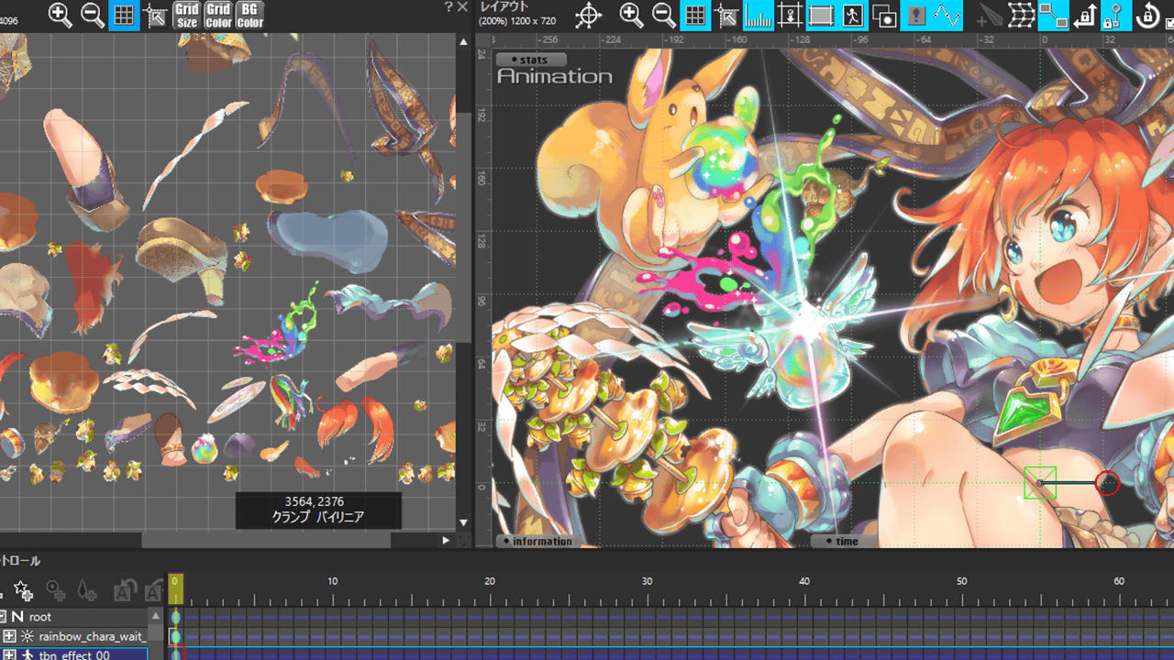Screen dimensions: 1174x660
Task: Toggle the ruler display in the layout
Action: (759, 16)
